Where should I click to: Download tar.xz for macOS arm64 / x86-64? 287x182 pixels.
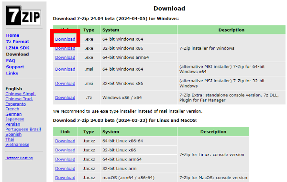(x=65, y=178)
